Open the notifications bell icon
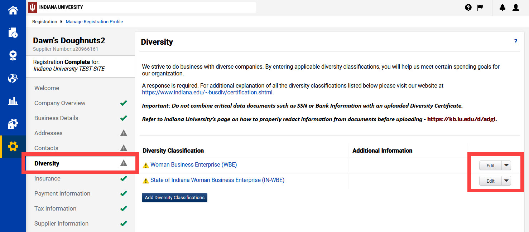The width and height of the screenshot is (529, 232). point(502,7)
